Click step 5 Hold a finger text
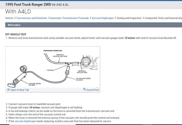This screenshot has width=182, height=125. pyautogui.click(x=37, y=114)
